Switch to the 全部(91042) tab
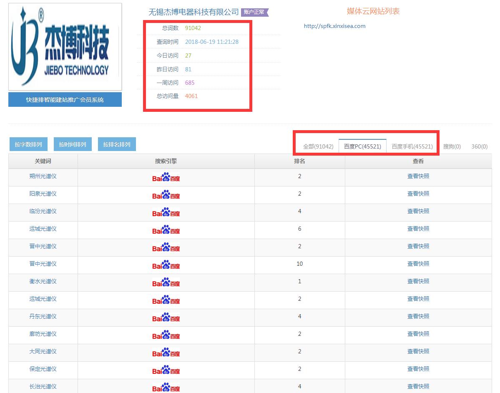500x393 pixels. pos(318,146)
